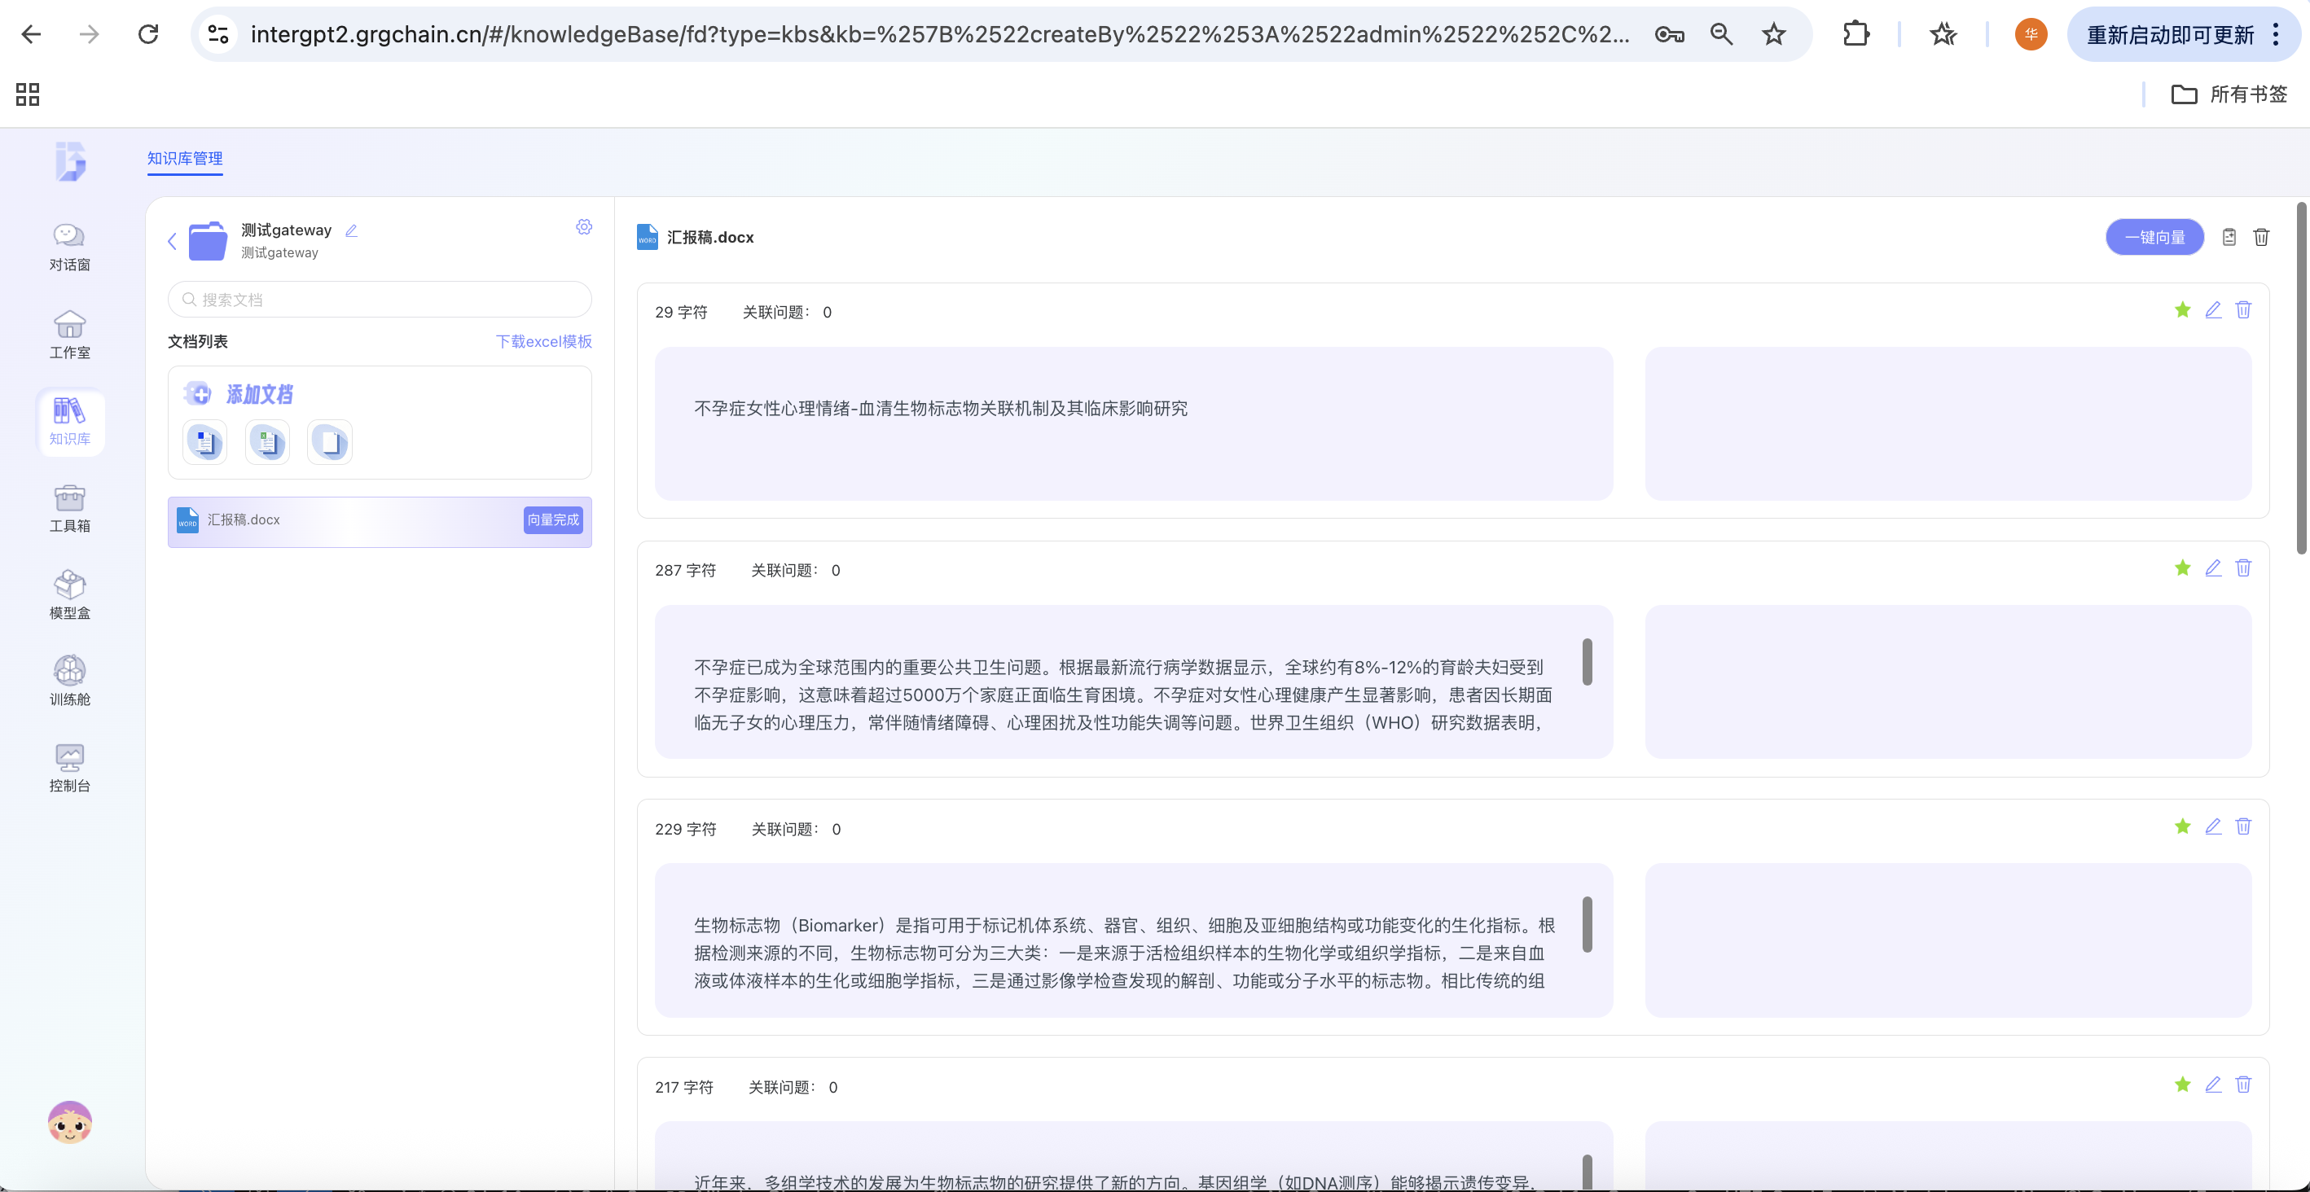The height and width of the screenshot is (1192, 2310).
Task: Select 汇报稿.docx in the document list
Action: pyautogui.click(x=380, y=522)
